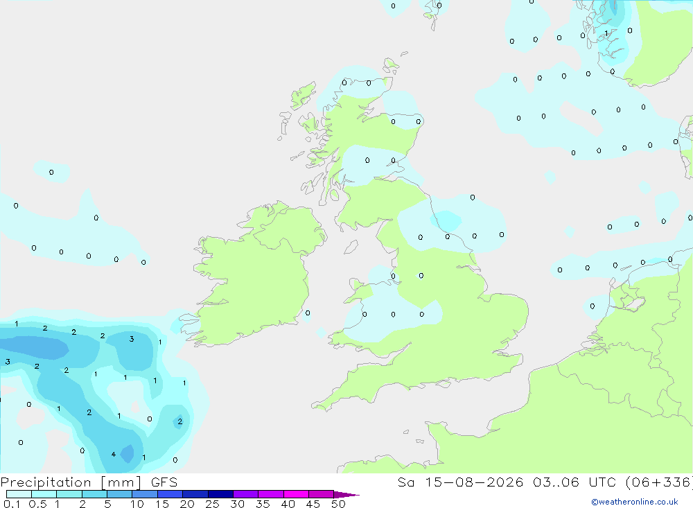Select the 2 to 5 legend swatch

[94, 494]
